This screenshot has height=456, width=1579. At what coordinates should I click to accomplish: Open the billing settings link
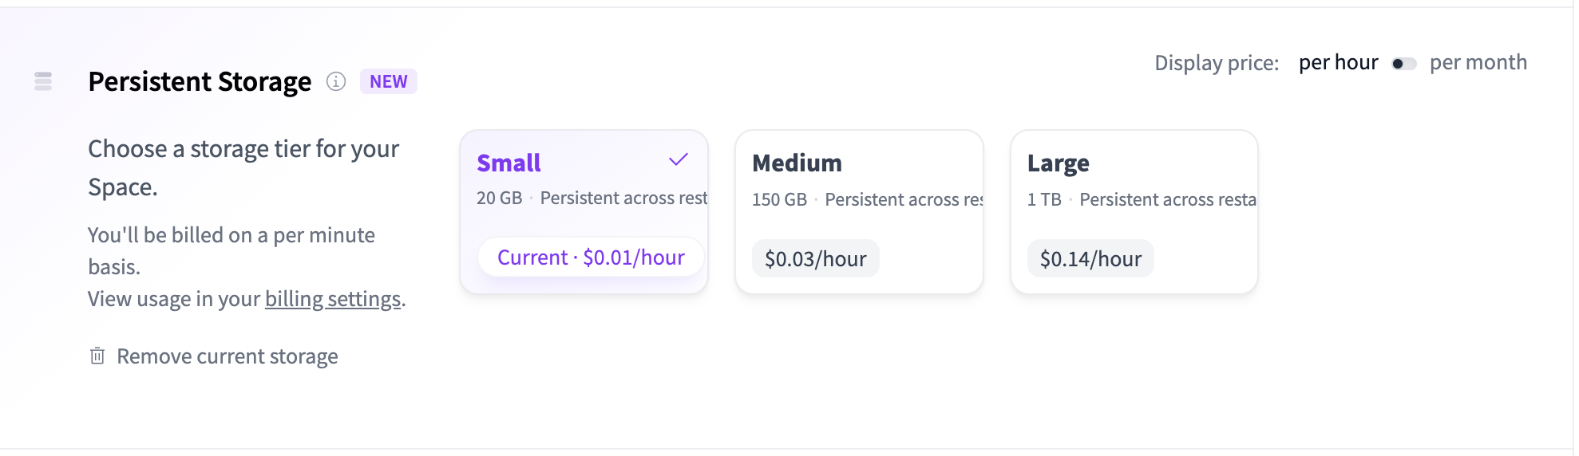[333, 299]
